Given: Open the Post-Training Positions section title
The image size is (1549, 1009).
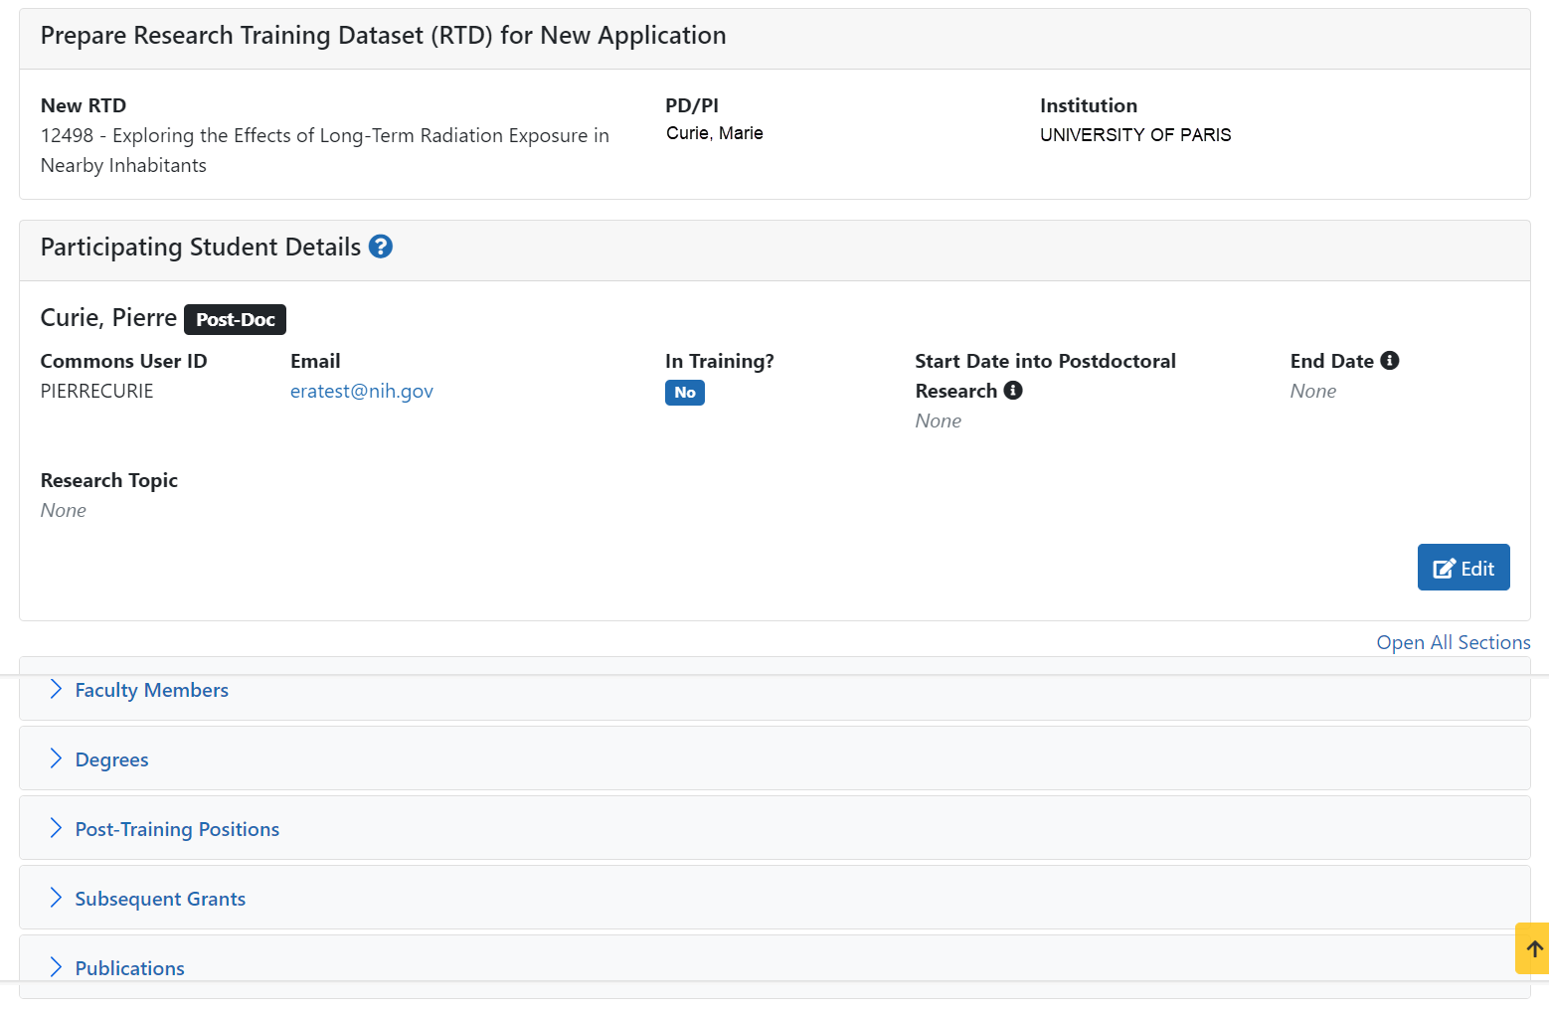Looking at the screenshot, I should [177, 829].
